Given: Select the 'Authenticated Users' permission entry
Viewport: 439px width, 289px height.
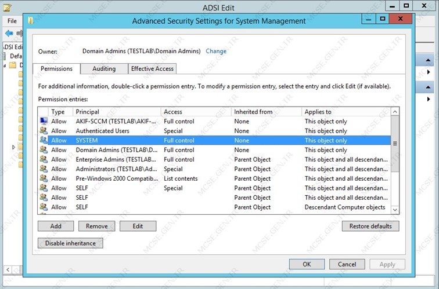Looking at the screenshot, I should 215,131.
